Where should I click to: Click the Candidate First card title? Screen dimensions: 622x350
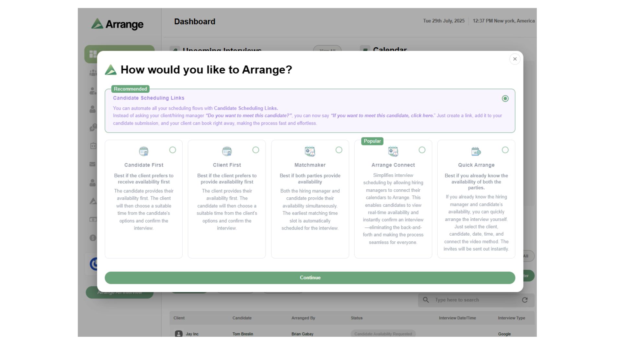(x=144, y=165)
